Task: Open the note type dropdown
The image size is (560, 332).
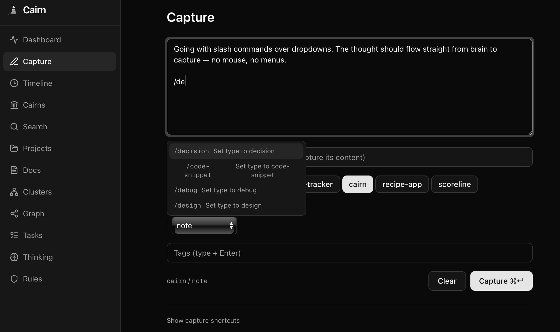Action: [x=204, y=225]
